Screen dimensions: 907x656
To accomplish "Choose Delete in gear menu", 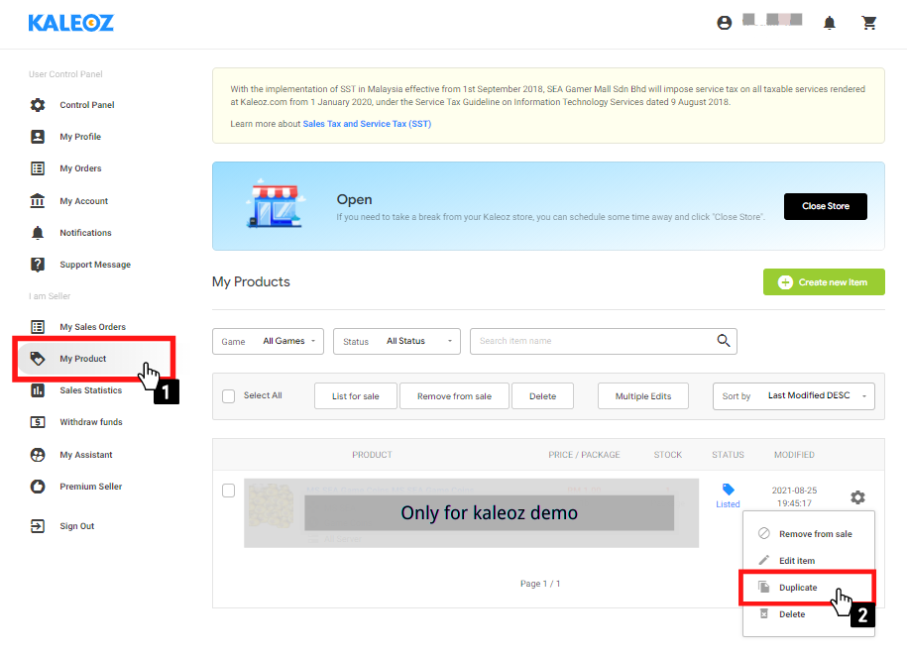I will (x=809, y=614).
